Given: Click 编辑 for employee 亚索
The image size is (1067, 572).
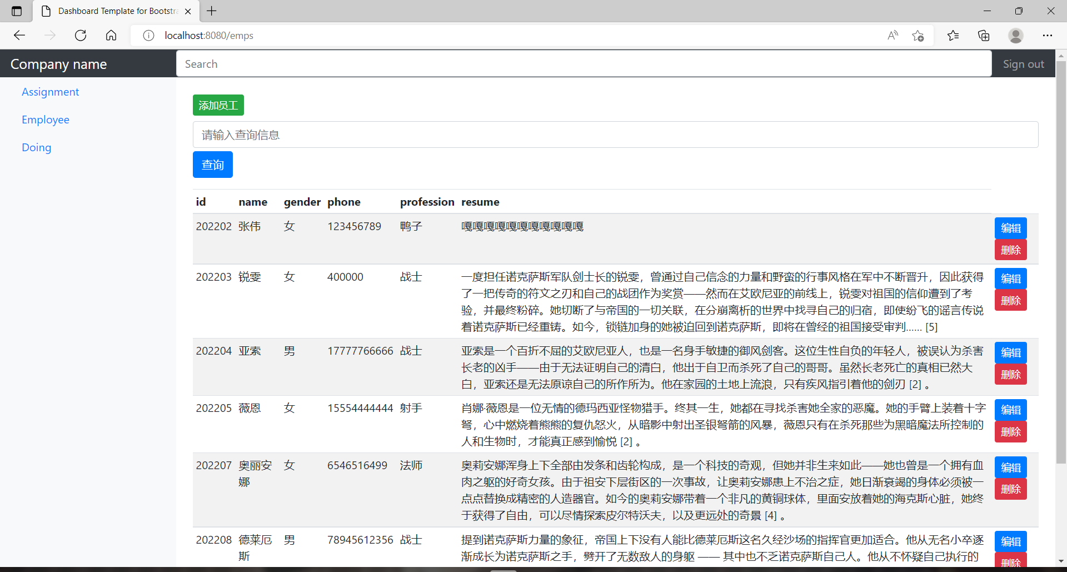Looking at the screenshot, I should click(1011, 352).
